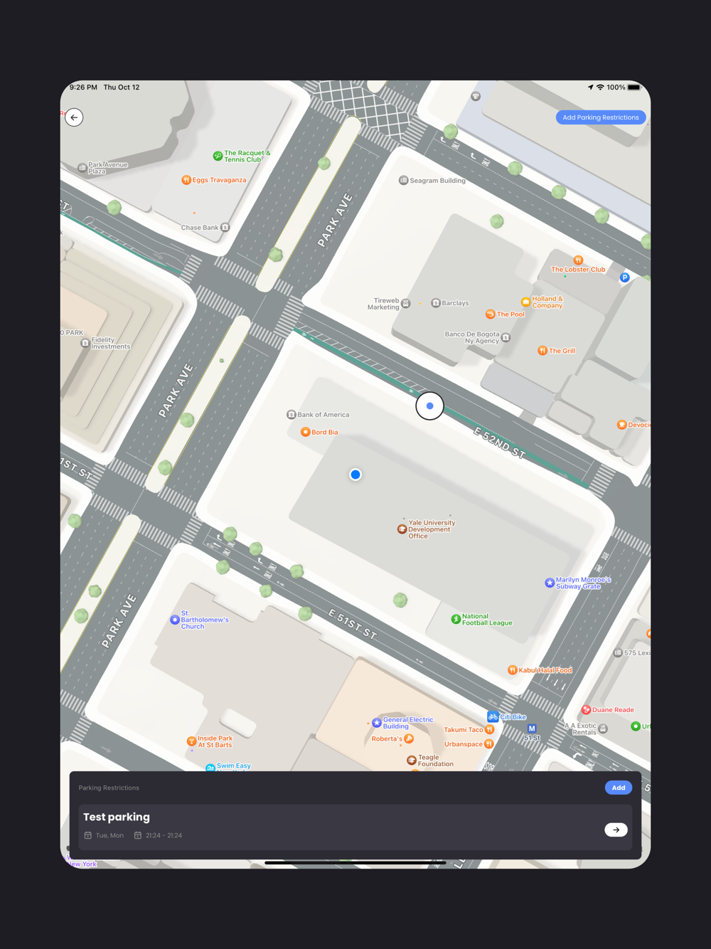This screenshot has height=949, width=711.
Task: Tap location services arrow in status bar
Action: (590, 88)
